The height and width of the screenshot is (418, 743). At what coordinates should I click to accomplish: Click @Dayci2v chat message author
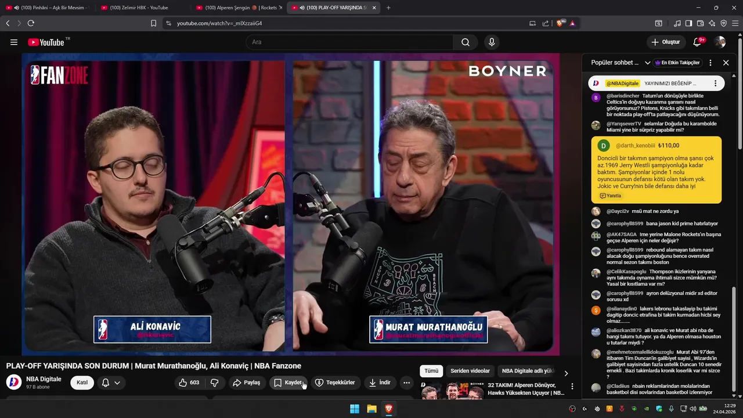(x=617, y=211)
